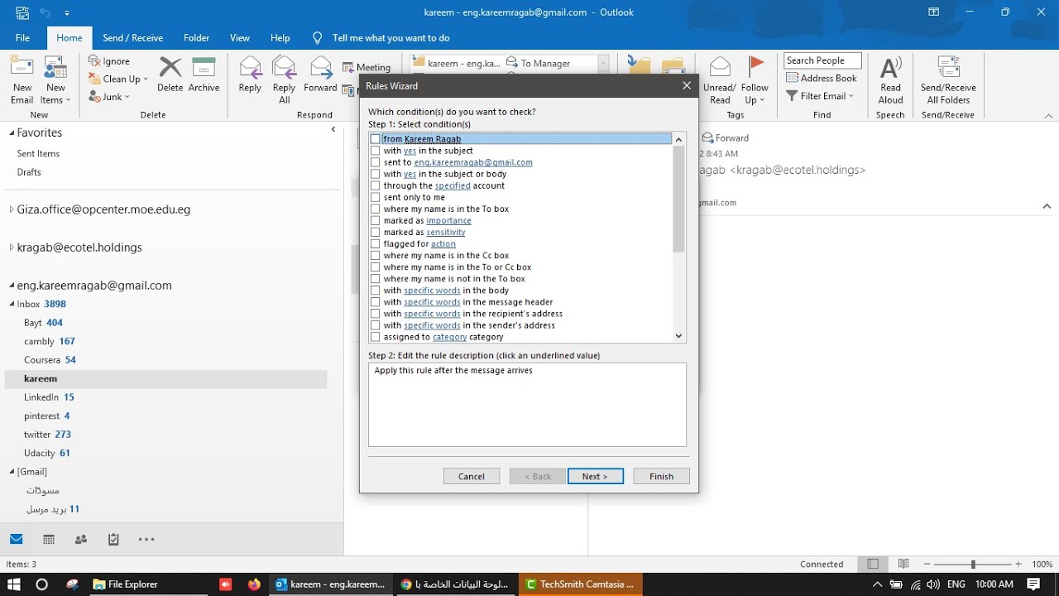1059x596 pixels.
Task: Open the Address Book
Action: point(822,78)
